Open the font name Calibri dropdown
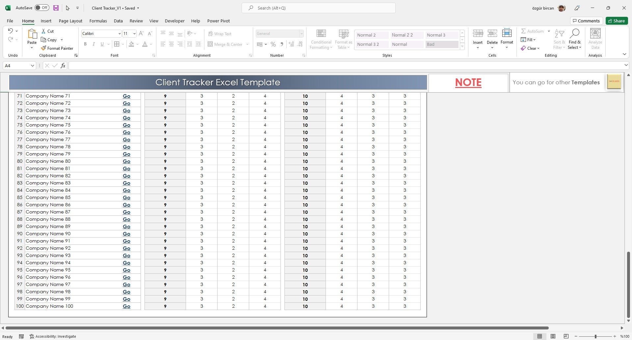 click(119, 34)
